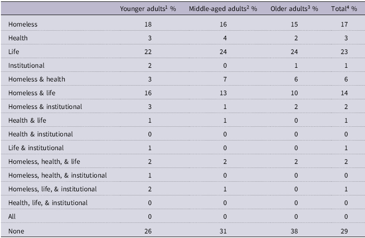Select the Total % column header
Screen dimensions: 365x238
click(x=344, y=9)
